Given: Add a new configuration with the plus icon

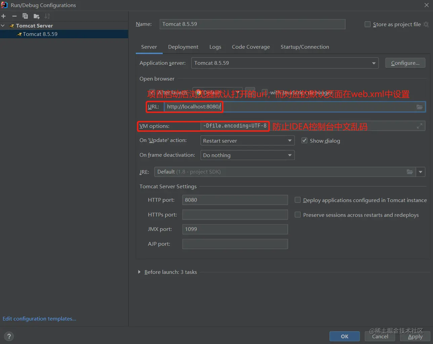Looking at the screenshot, I should (3, 16).
